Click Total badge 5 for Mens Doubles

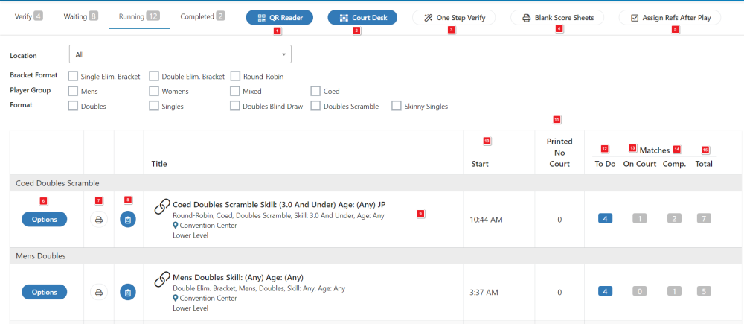click(x=704, y=291)
